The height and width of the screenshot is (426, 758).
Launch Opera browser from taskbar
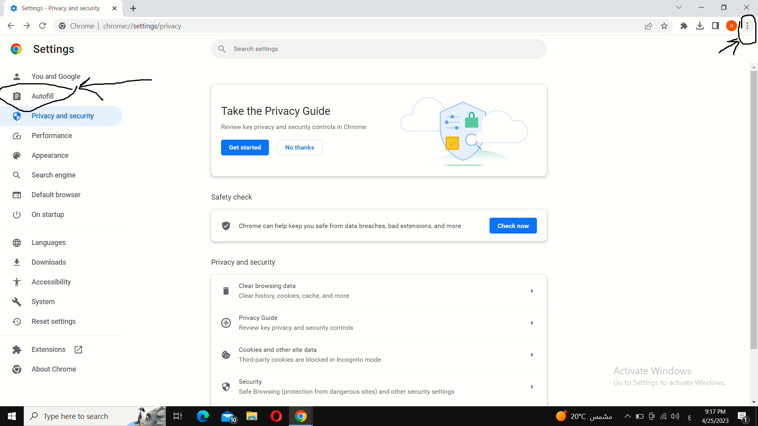pyautogui.click(x=276, y=416)
